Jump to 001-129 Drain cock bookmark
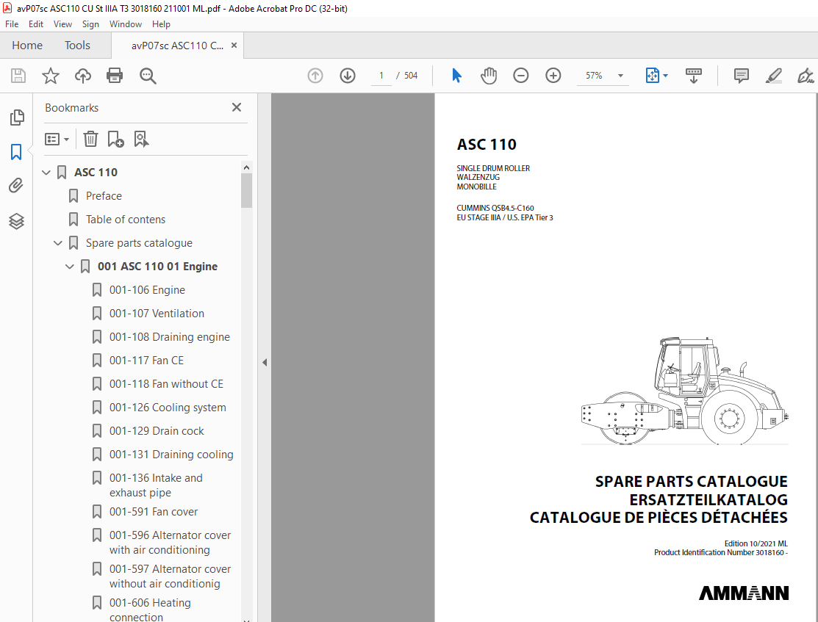 pyautogui.click(x=157, y=430)
